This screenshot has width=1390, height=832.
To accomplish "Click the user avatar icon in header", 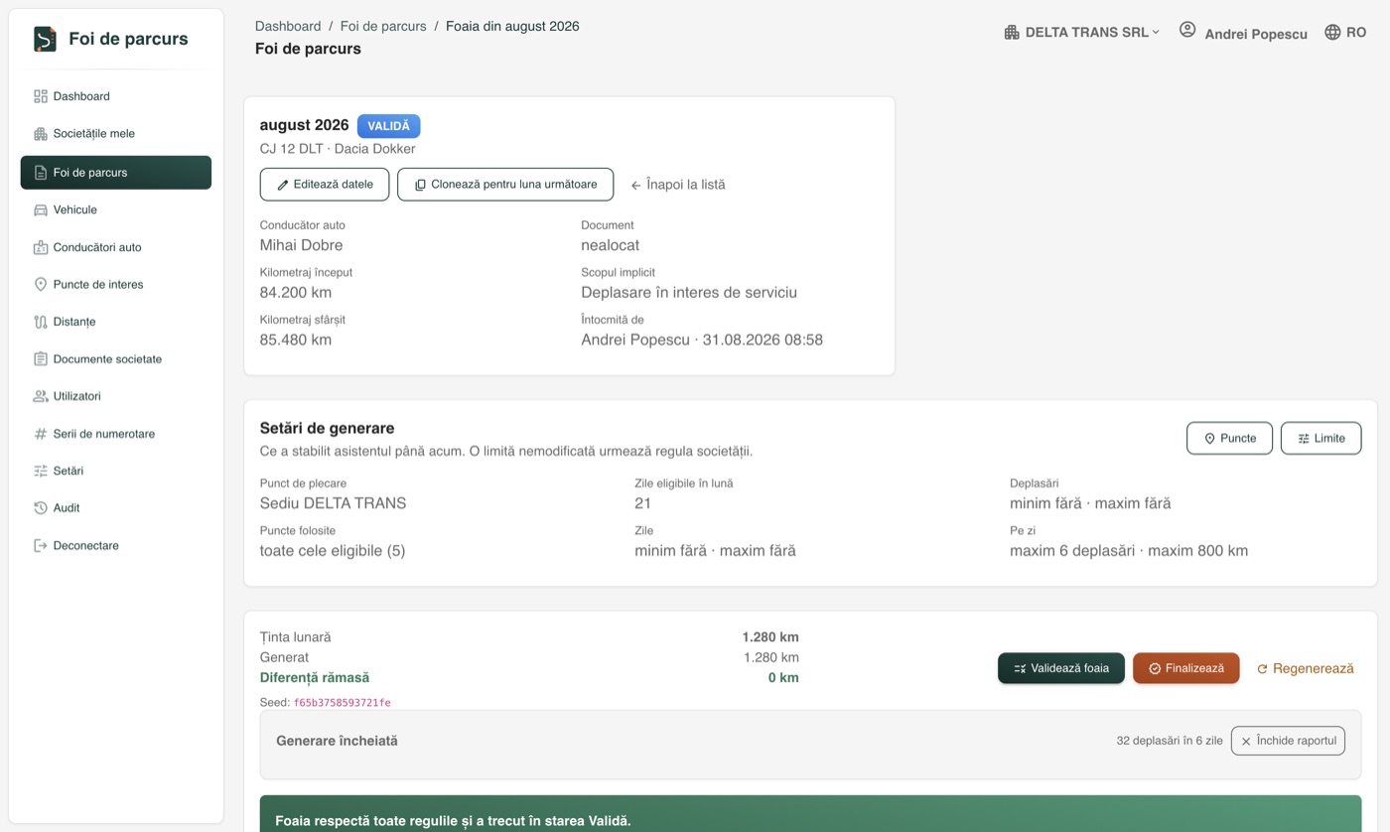I will coord(1187,30).
